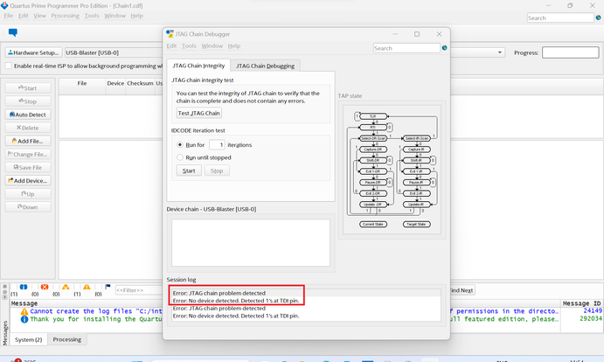The width and height of the screenshot is (604, 362).
Task: Click Stop in IDCODE iteration test
Action: coord(217,171)
